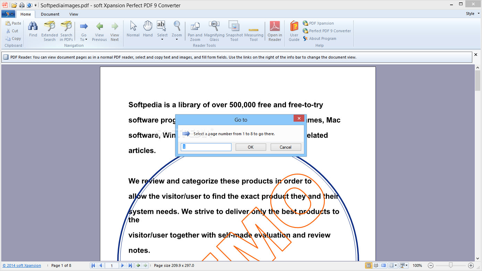Activate the Hand tool

[x=148, y=29]
